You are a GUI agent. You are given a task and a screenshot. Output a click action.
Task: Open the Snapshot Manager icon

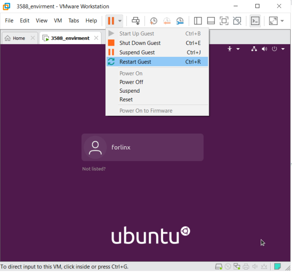pos(180,21)
